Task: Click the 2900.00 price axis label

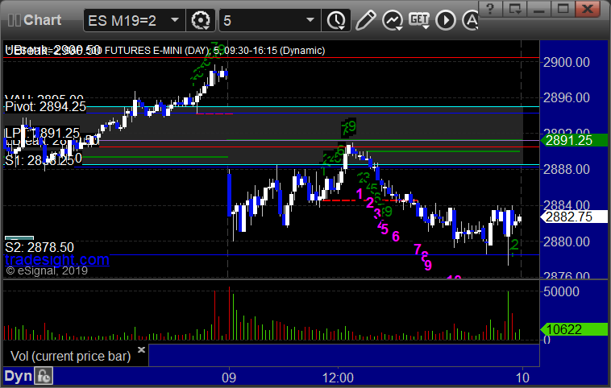Action: [566, 62]
